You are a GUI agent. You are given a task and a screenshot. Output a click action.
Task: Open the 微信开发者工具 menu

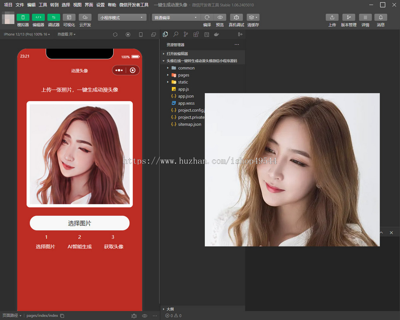pyautogui.click(x=134, y=5)
